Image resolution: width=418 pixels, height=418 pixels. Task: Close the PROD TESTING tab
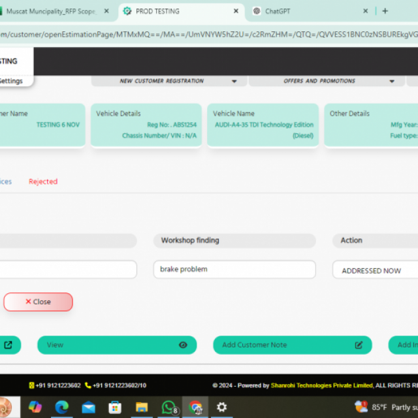pyautogui.click(x=236, y=11)
